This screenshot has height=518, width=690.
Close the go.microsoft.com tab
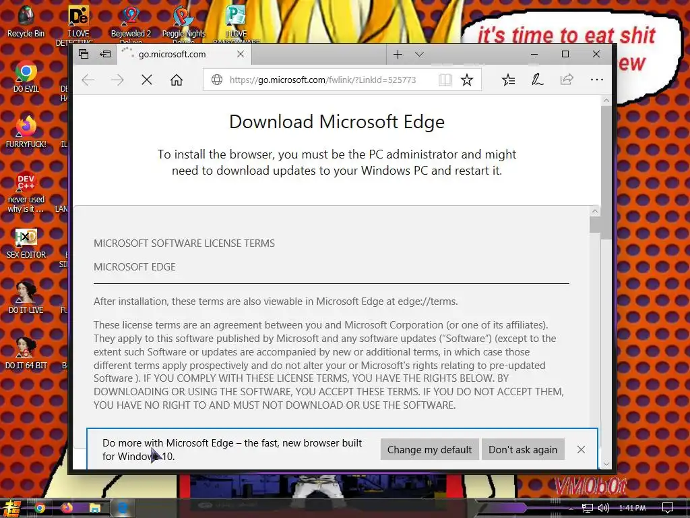click(x=241, y=54)
